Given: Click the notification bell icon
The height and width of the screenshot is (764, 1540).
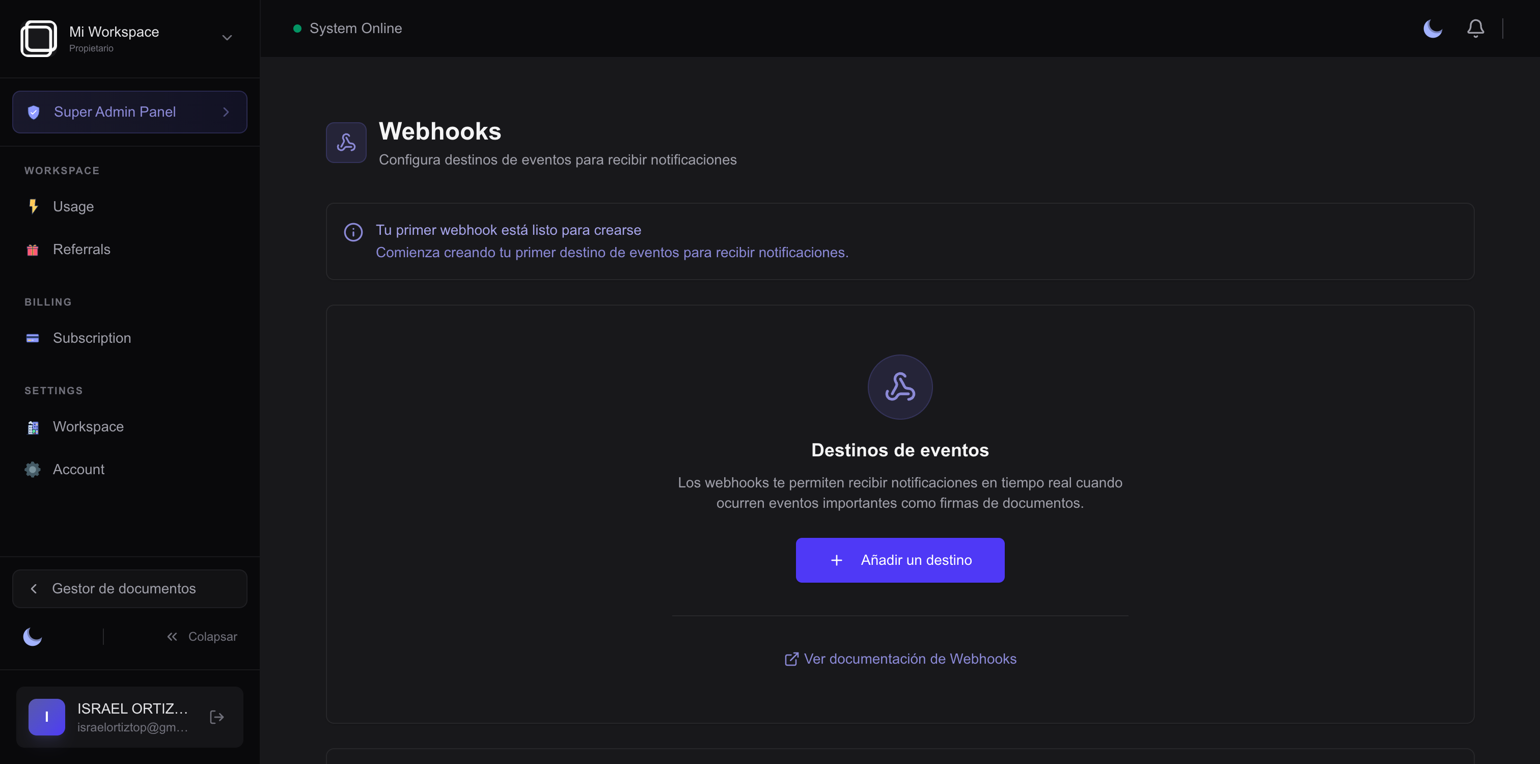Looking at the screenshot, I should tap(1475, 28).
